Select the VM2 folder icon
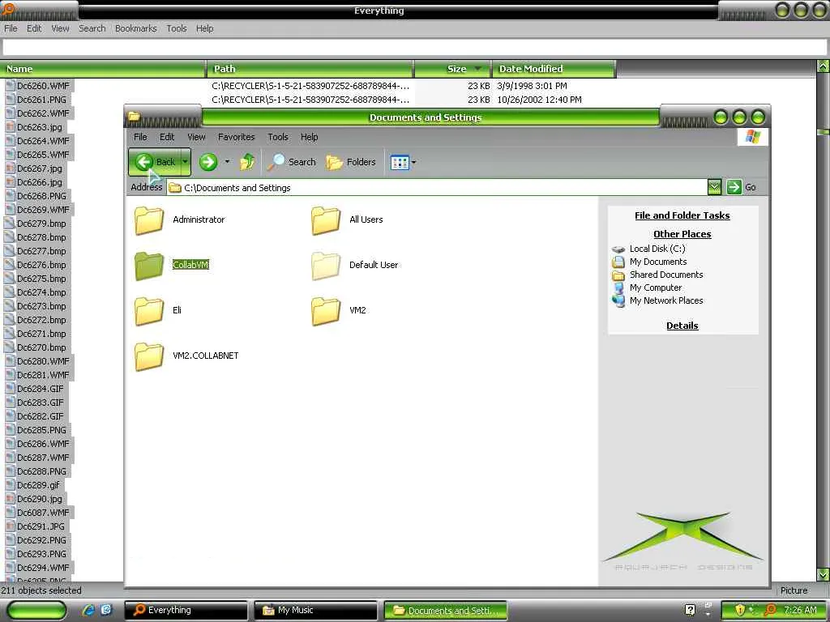The width and height of the screenshot is (830, 622). click(x=326, y=310)
